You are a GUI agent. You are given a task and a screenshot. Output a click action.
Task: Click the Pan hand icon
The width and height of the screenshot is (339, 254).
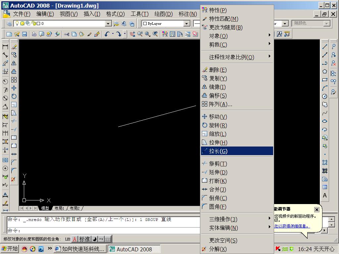(132, 34)
